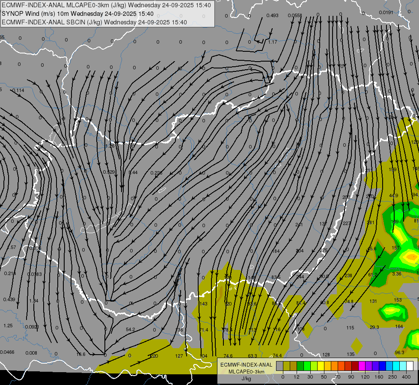The height and width of the screenshot is (385, 419).
Task: Select the pure yellow legend swatch
Action: click(x=321, y=366)
